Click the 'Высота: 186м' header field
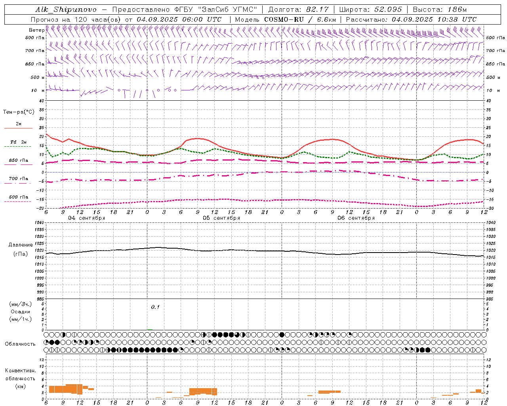This screenshot has width=507, height=406. [x=440, y=10]
